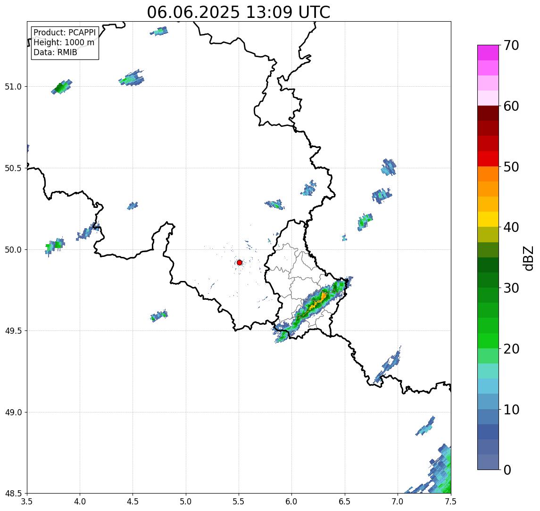Click the latitude axis label 48.5
The width and height of the screenshot is (540, 511).
click(13, 494)
